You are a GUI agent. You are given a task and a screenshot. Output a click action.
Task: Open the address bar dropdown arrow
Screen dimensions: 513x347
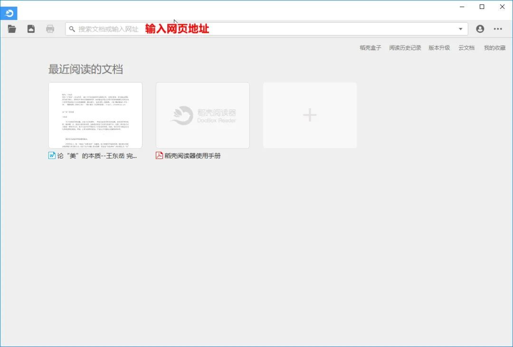tap(460, 28)
